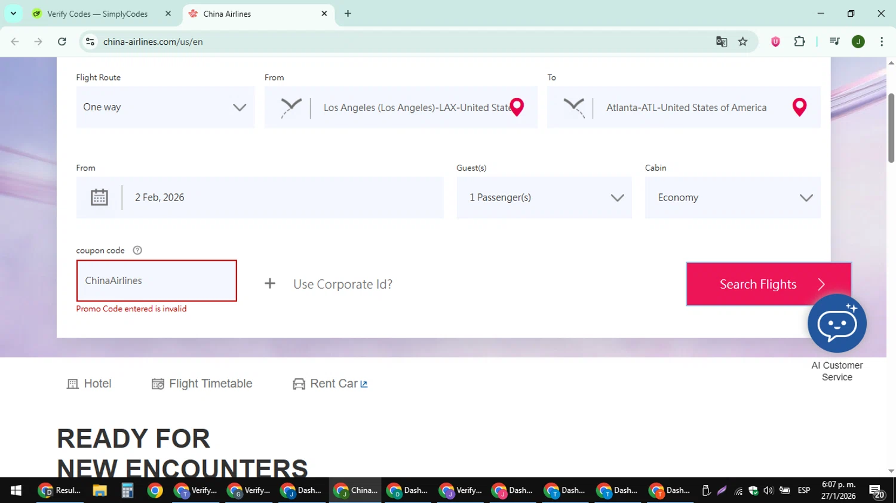Click the unlabeled Chrome icon in the taskbar
Viewport: 896px width, 503px height.
(155, 490)
